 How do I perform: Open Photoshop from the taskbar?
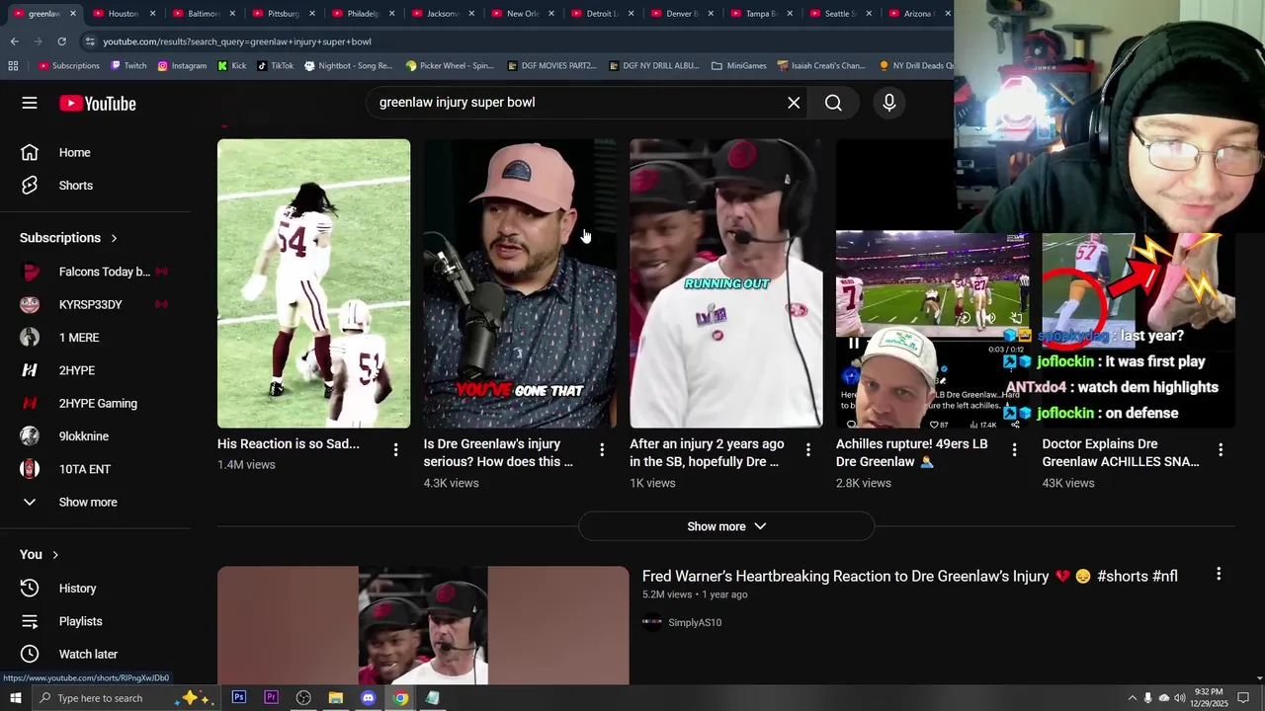239,698
